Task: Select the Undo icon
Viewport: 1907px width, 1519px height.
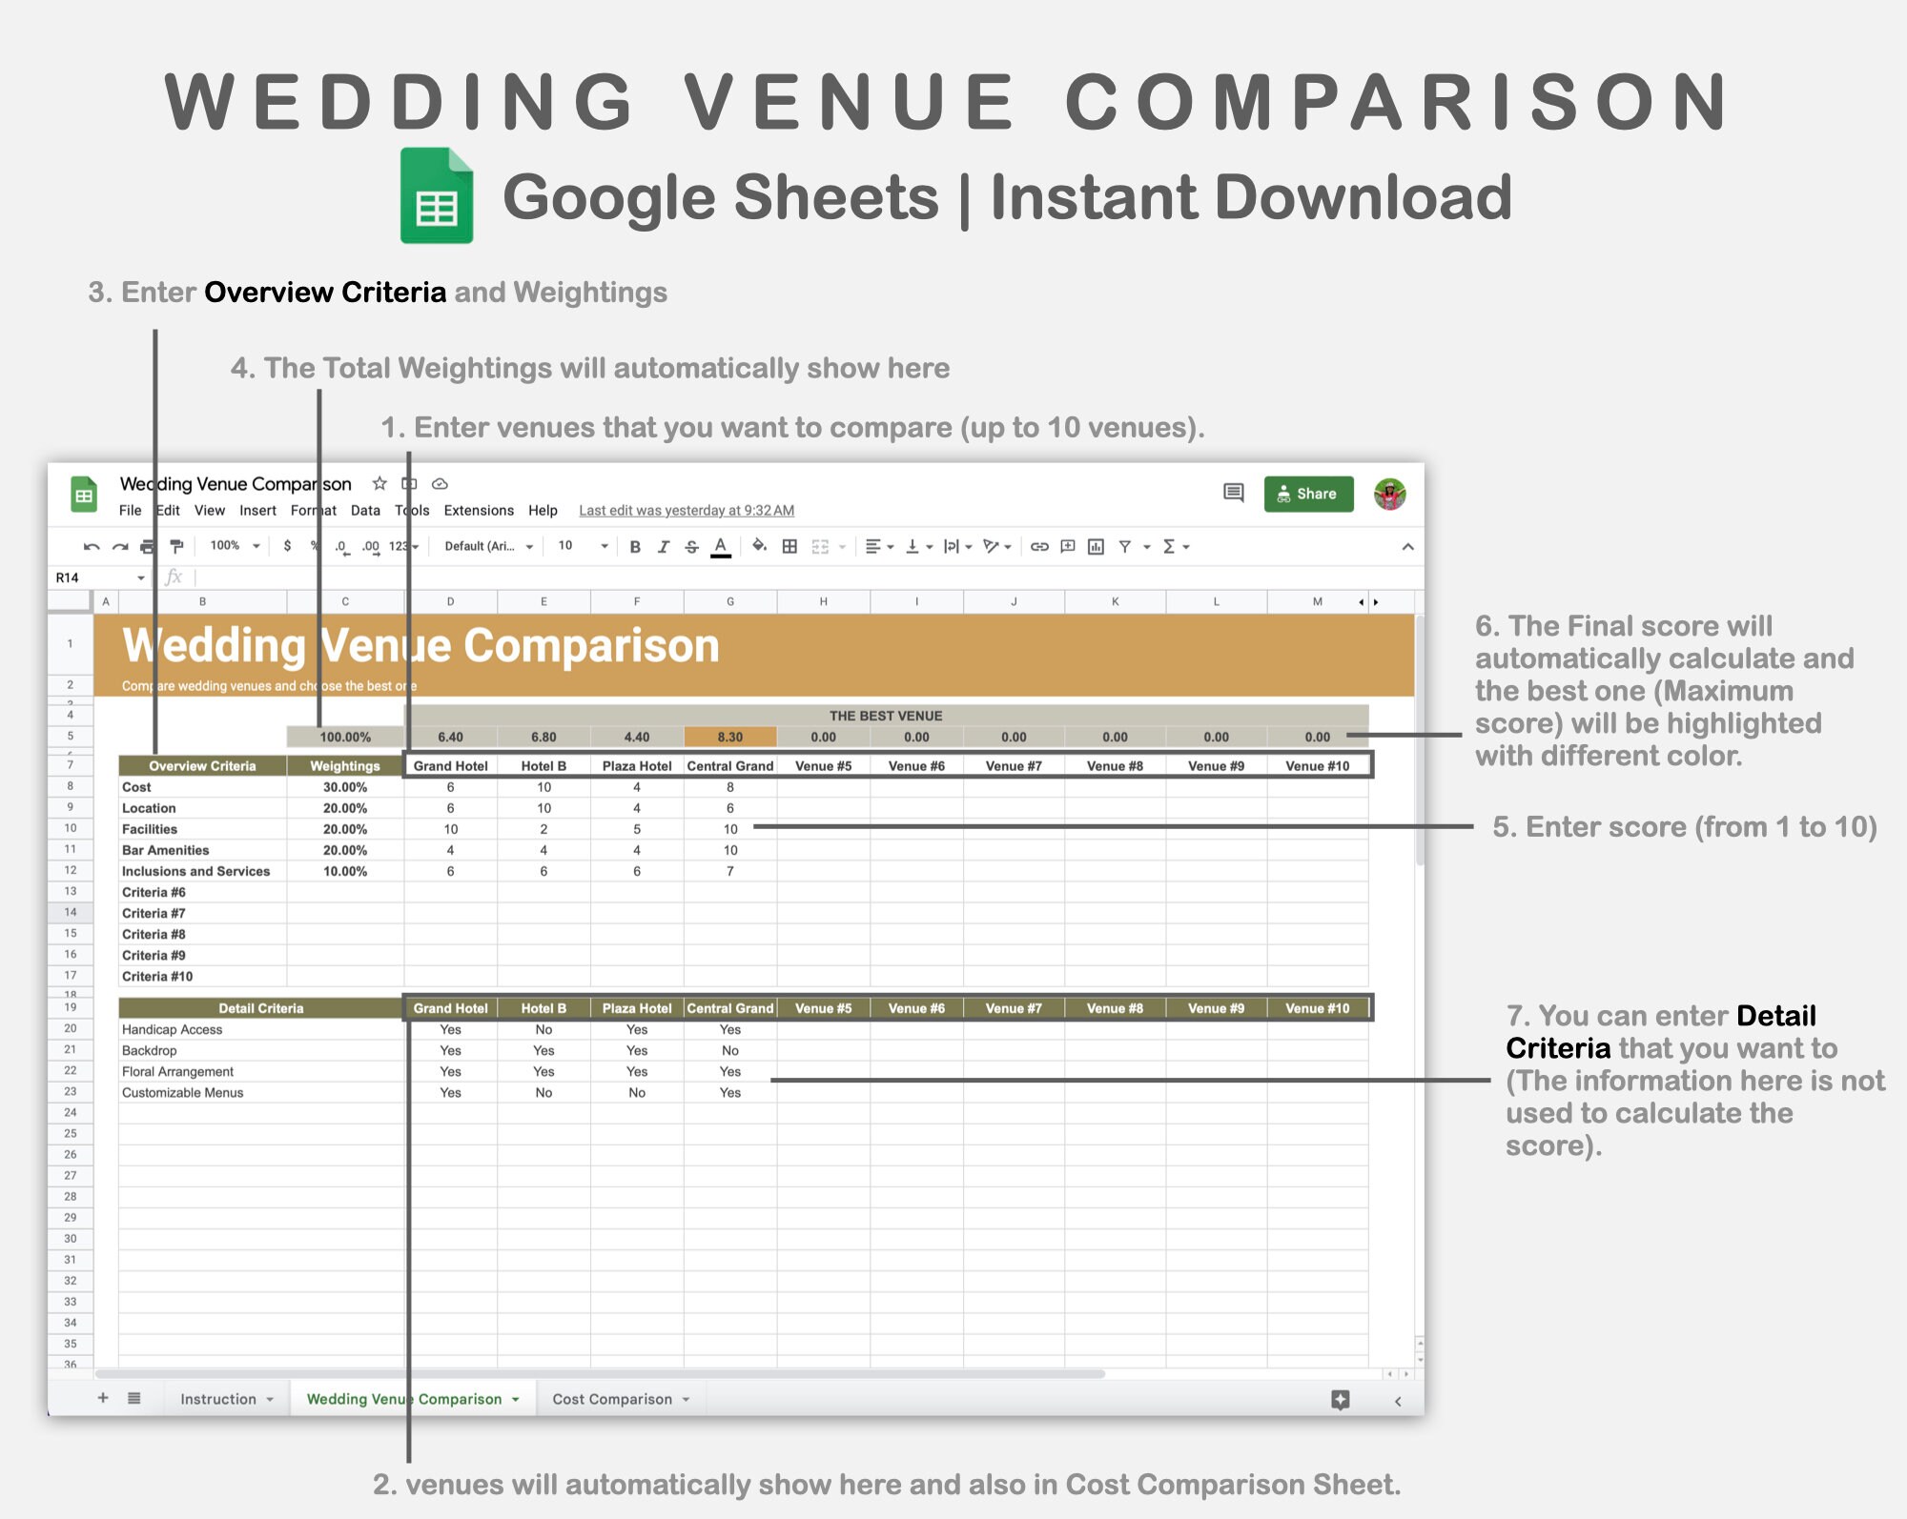Action: point(92,546)
